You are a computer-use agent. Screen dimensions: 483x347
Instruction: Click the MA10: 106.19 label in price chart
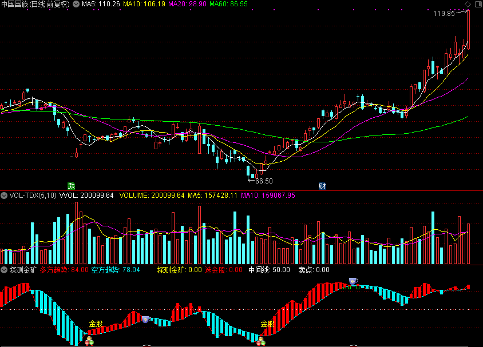[x=144, y=5]
